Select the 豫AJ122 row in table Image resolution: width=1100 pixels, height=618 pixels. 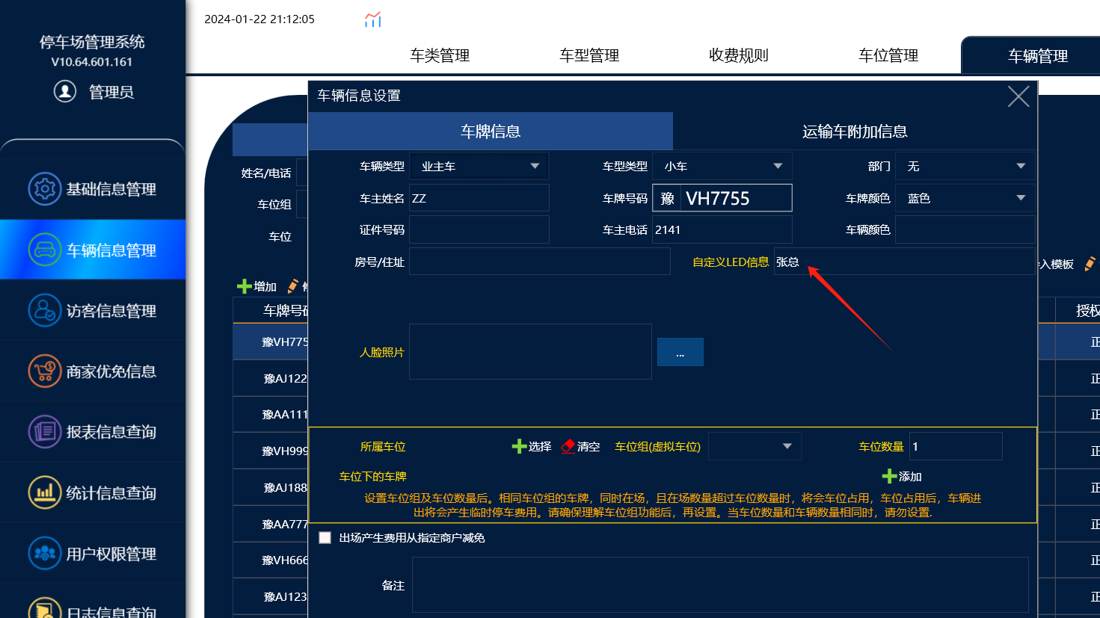coord(271,378)
